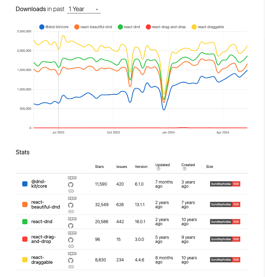Open bundlephobia badge for react-dnd
The height and width of the screenshot is (277, 265).
(225, 222)
